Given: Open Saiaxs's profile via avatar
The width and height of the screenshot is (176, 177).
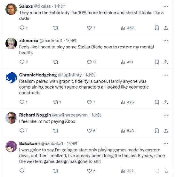Looking at the screenshot, I should (11, 9).
